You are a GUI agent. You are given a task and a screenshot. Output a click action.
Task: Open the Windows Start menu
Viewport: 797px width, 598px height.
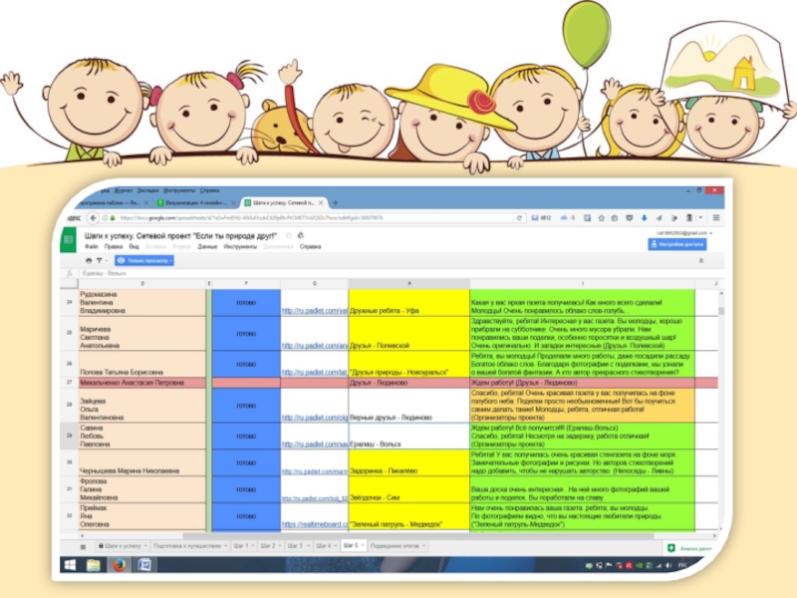(x=70, y=565)
